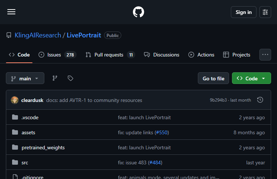Click the Public visibility badge
This screenshot has width=277, height=179.
tap(112, 35)
